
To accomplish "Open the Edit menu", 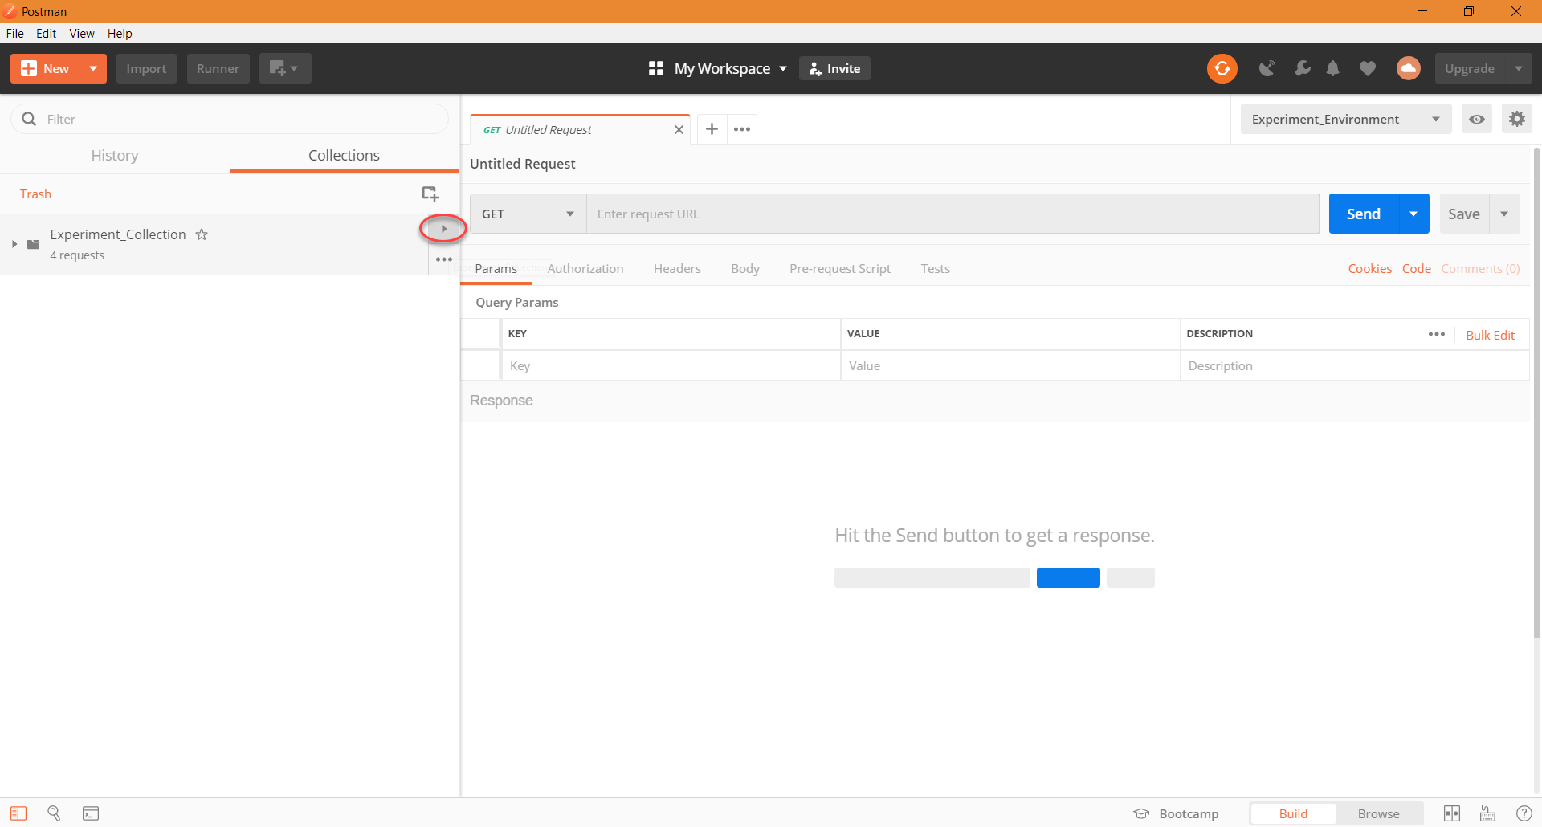I will click(46, 33).
